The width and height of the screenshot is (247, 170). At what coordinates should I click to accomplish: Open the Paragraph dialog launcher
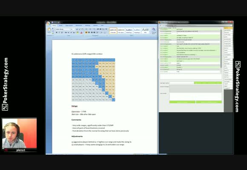(x=107, y=36)
